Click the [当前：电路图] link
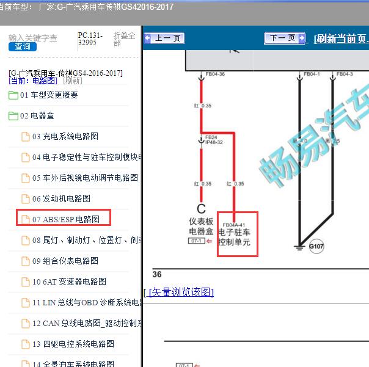Screen dimensions: 369x367 (33, 81)
